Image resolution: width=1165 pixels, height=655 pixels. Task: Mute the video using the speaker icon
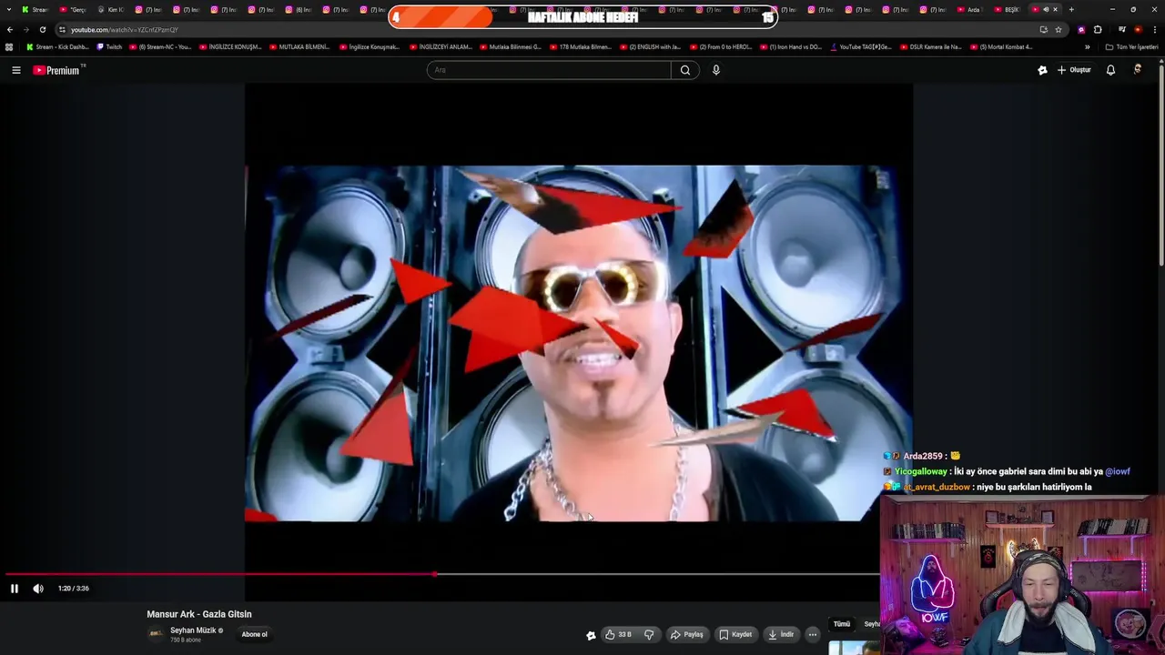(38, 589)
